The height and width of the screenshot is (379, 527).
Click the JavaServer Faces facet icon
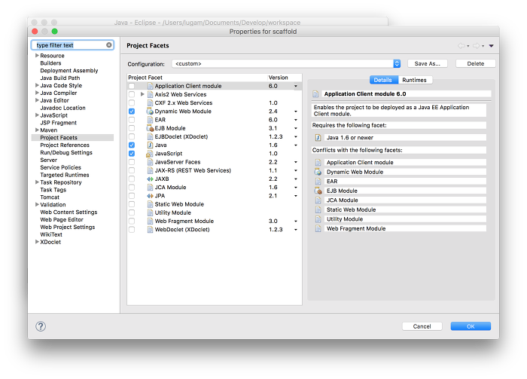tap(151, 162)
